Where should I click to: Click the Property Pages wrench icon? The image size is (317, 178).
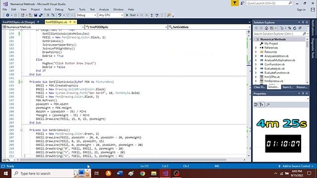click(x=268, y=104)
